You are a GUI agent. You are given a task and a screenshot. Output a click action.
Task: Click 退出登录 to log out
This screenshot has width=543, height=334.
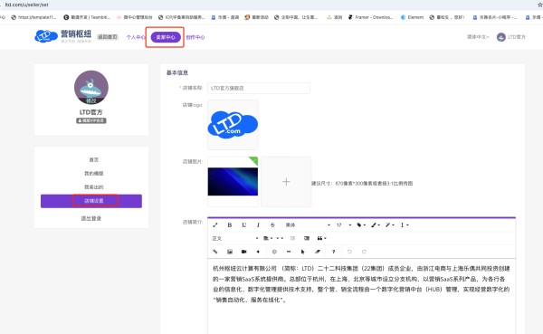click(x=91, y=218)
